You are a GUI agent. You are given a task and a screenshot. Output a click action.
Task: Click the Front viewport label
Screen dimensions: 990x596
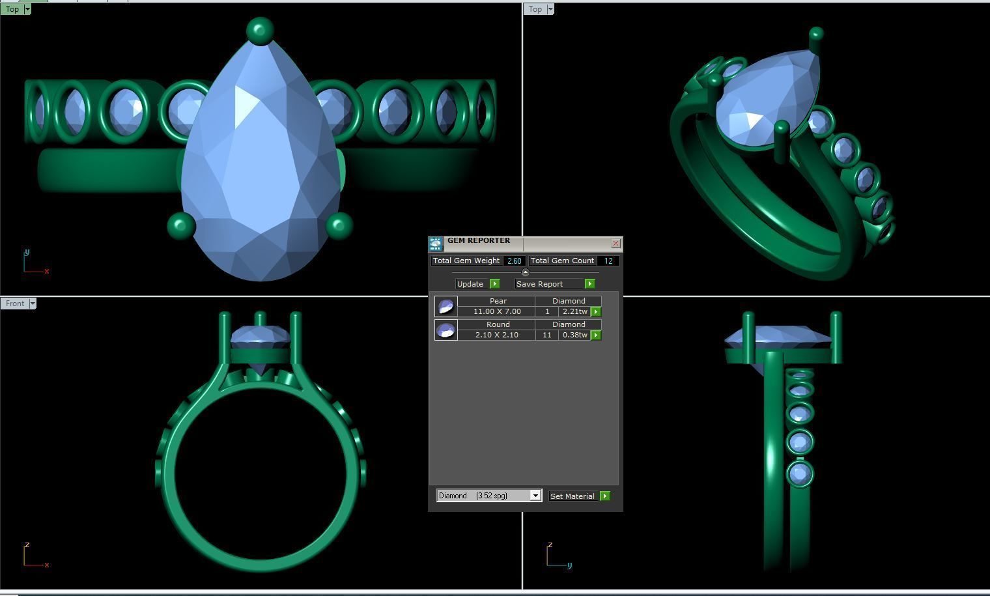[x=15, y=304]
